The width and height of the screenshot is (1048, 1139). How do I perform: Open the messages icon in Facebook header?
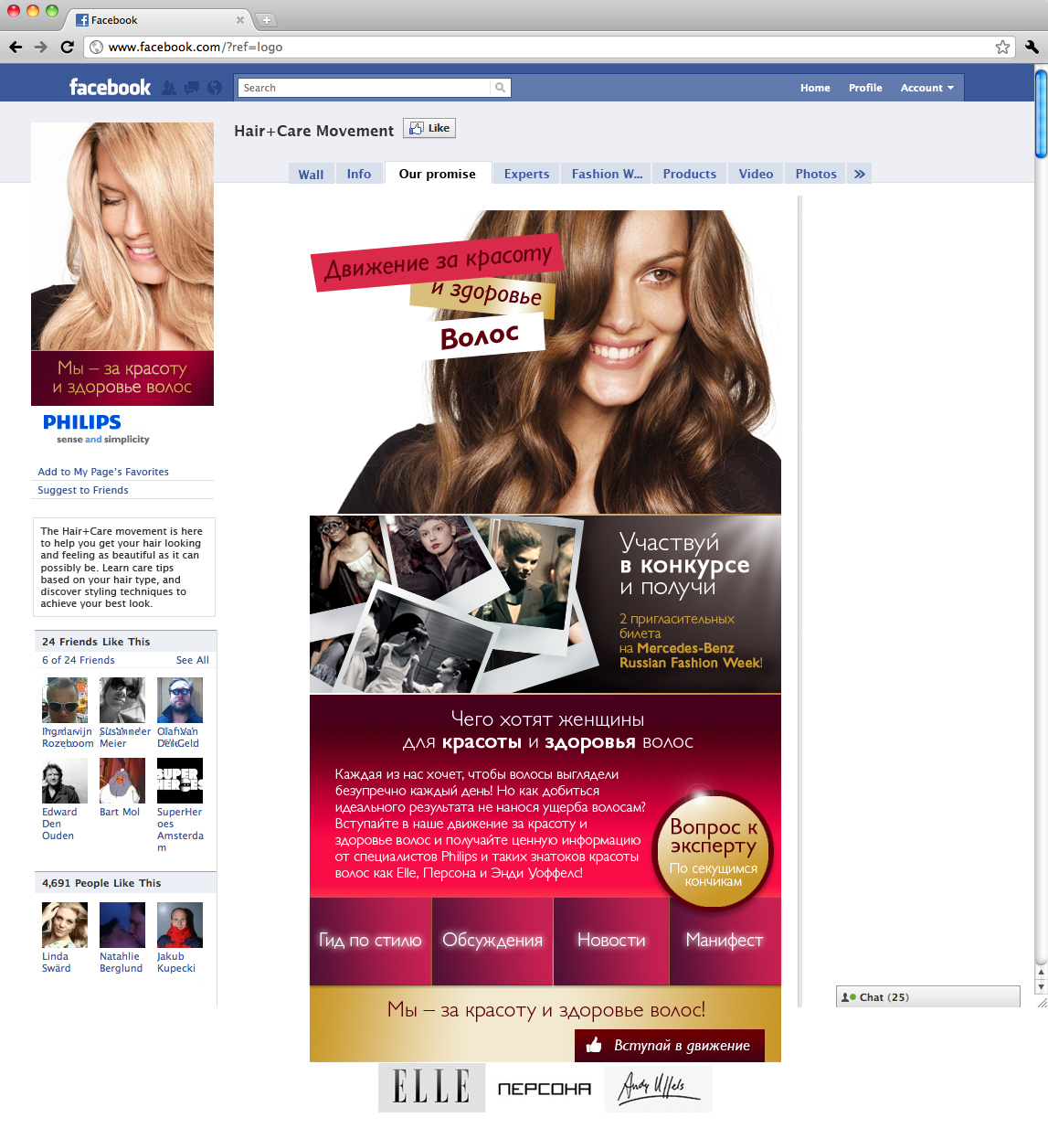pos(192,88)
